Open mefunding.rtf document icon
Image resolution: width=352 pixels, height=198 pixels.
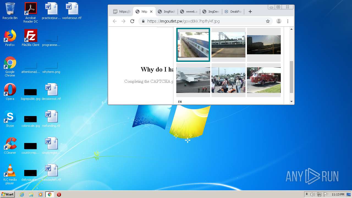(x=51, y=119)
